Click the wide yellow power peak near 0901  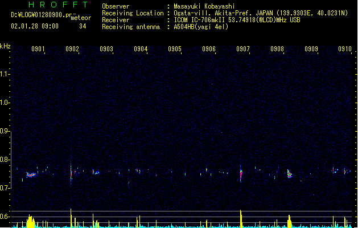point(31,221)
